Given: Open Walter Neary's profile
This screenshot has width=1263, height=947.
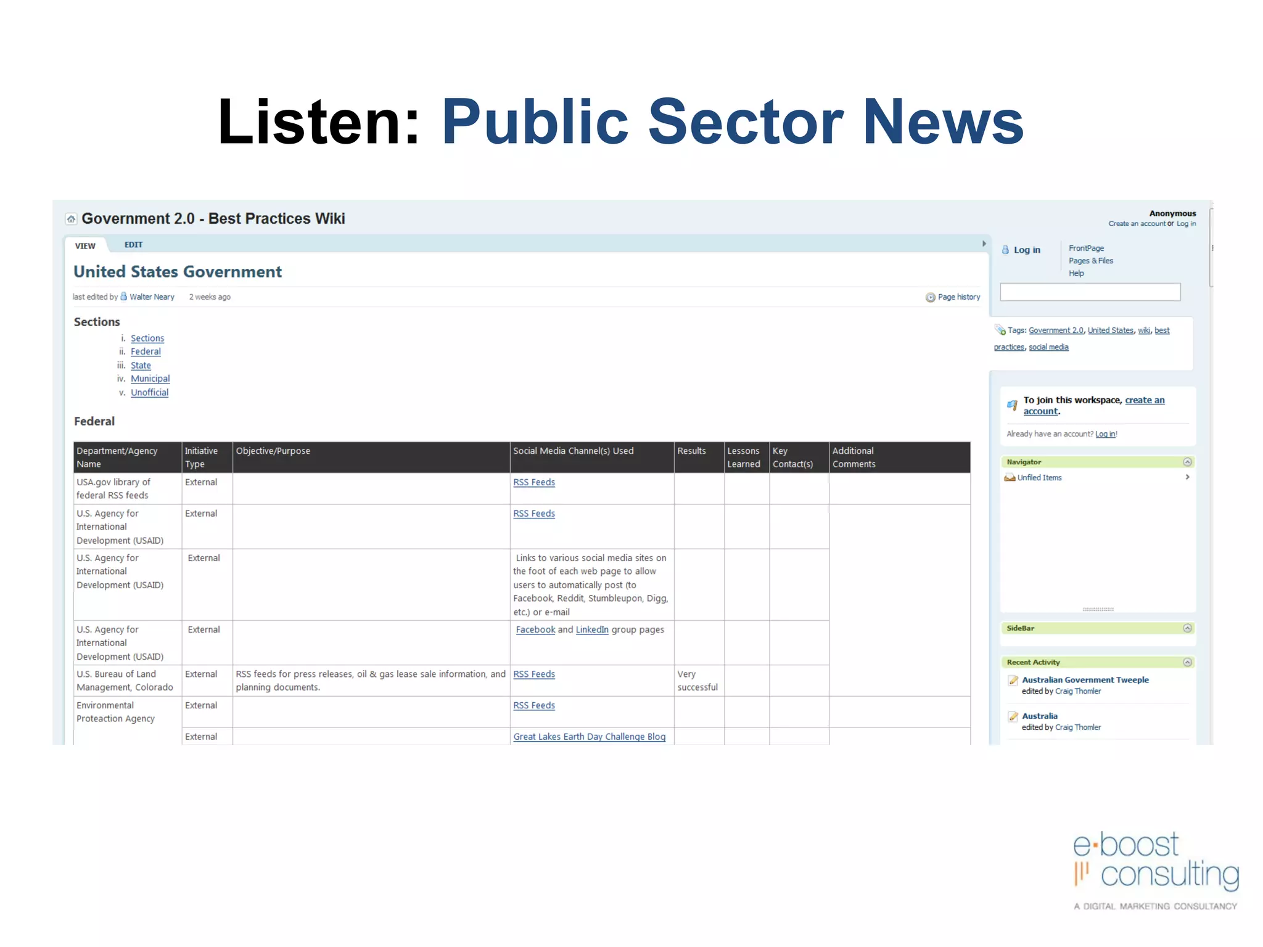Looking at the screenshot, I should click(152, 297).
